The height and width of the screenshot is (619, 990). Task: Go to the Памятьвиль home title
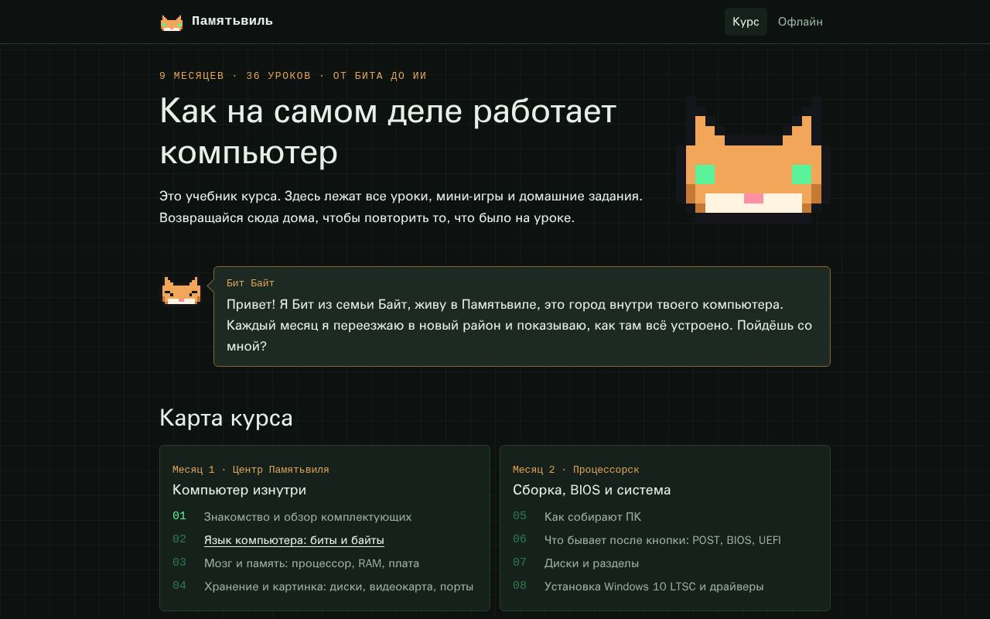(232, 21)
